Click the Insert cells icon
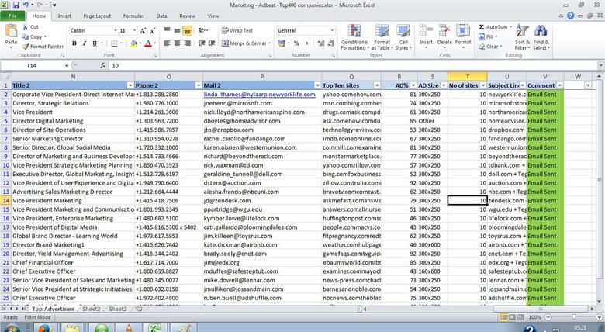Image resolution: width=605 pixels, height=332 pixels. [x=426, y=36]
